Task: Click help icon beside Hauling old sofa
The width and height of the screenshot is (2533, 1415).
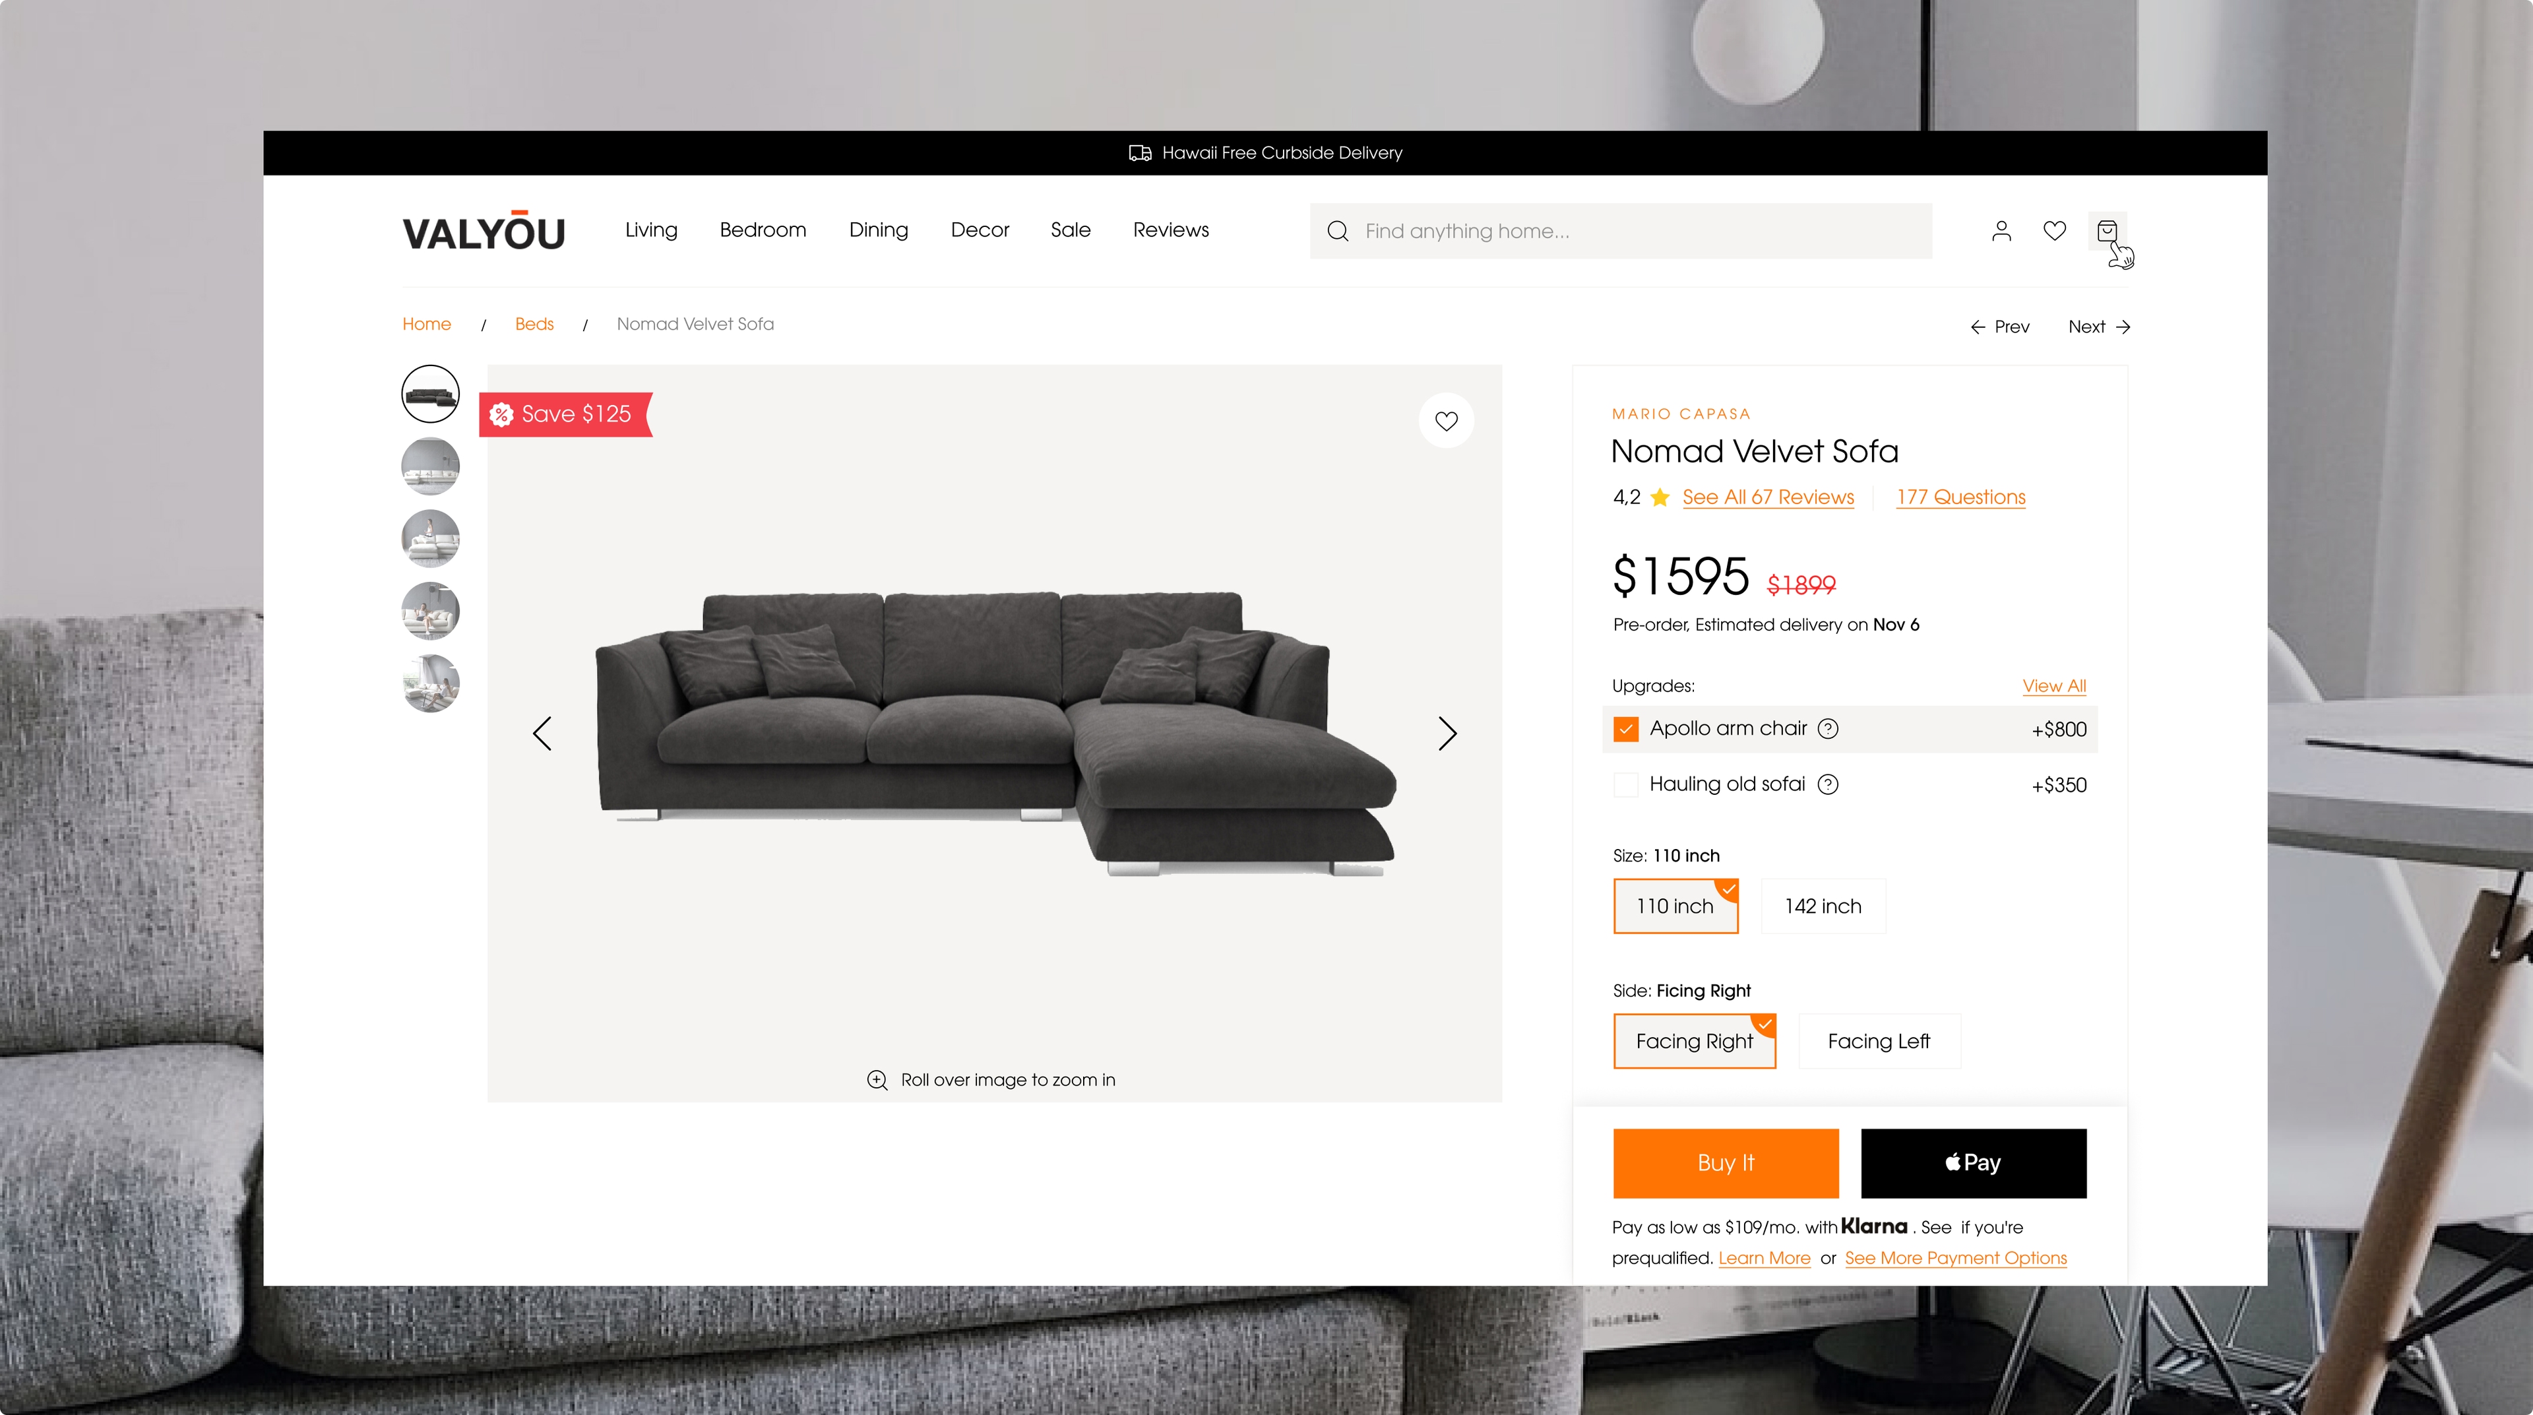Action: (x=1828, y=785)
